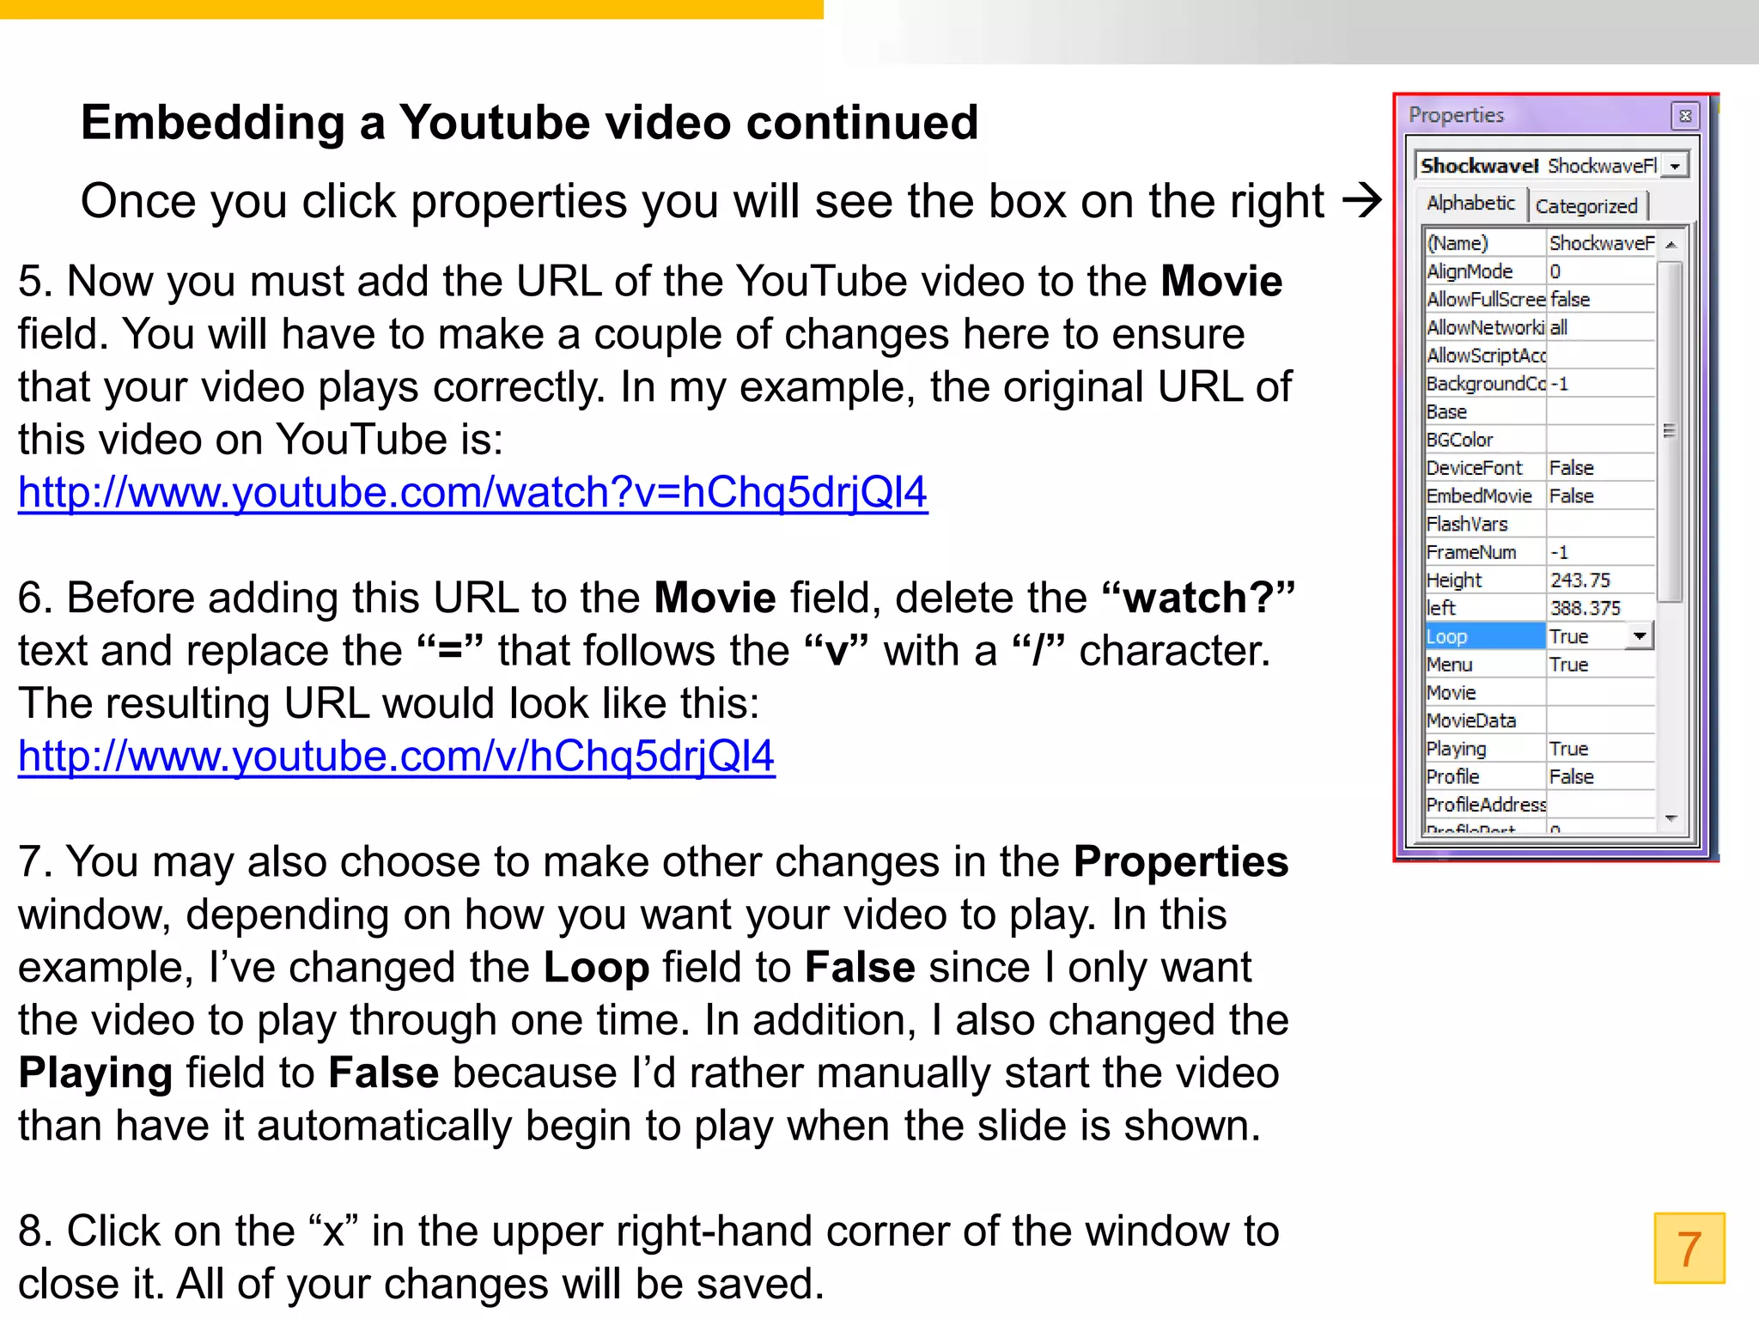
Task: Select the Loop property row
Action: point(1540,636)
